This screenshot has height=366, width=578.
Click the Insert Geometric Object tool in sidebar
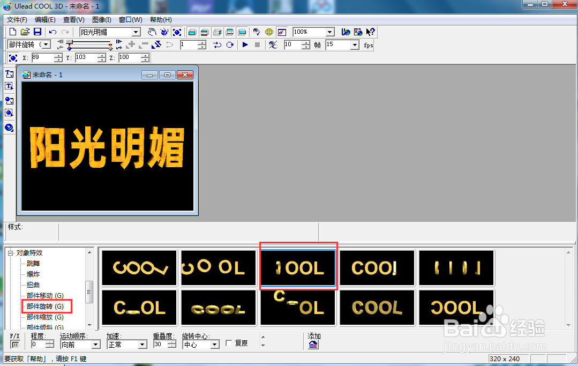coord(9,128)
